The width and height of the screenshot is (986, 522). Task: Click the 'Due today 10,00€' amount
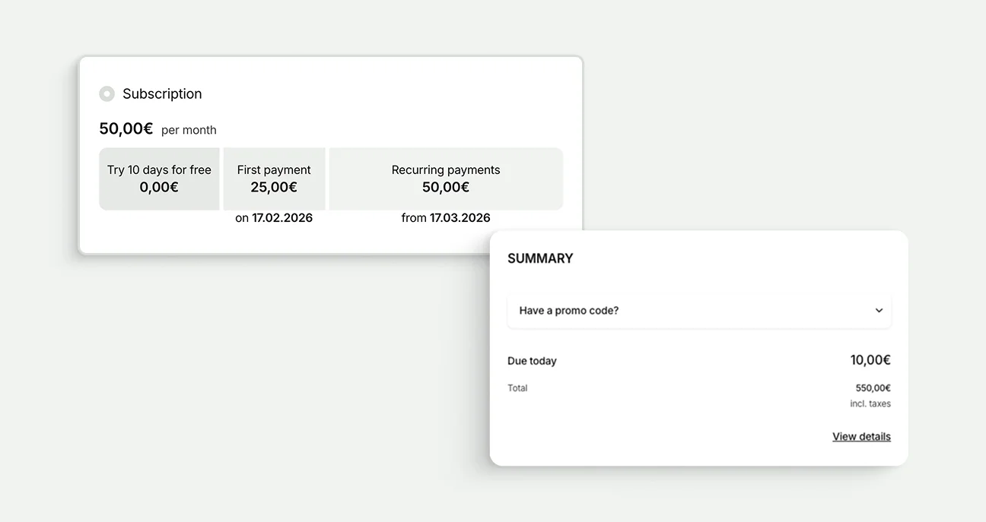tap(870, 360)
